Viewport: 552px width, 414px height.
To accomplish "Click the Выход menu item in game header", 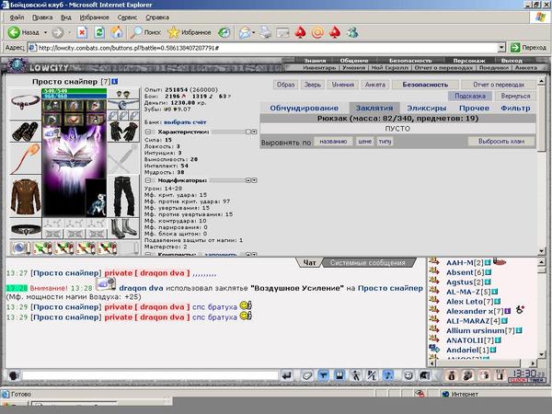I will 512,61.
